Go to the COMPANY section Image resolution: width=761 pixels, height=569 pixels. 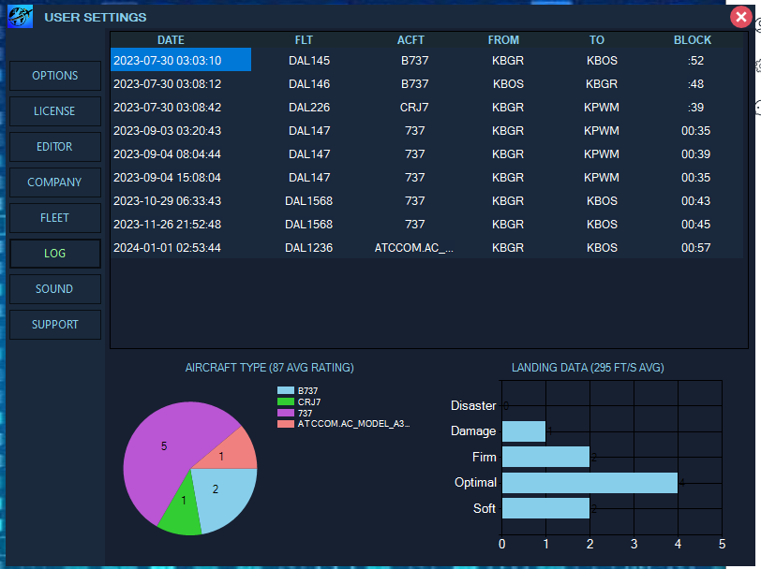coord(55,182)
